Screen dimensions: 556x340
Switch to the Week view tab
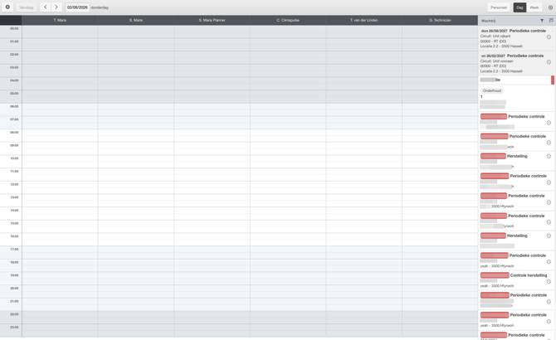[534, 7]
